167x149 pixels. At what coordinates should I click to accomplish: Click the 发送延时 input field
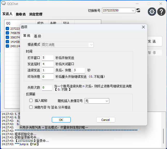(48, 64)
